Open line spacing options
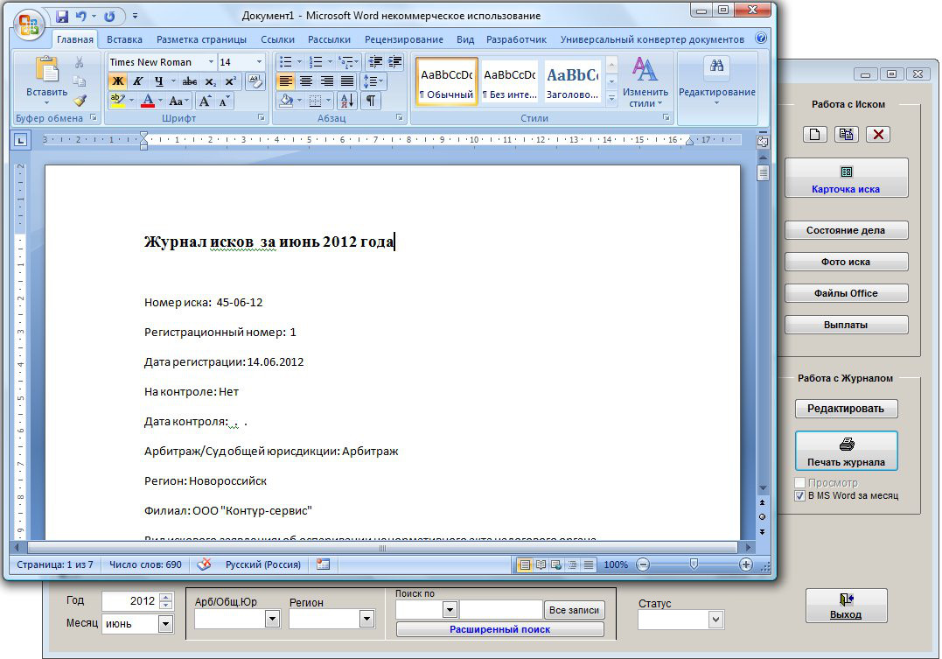942x659 pixels. 373,81
